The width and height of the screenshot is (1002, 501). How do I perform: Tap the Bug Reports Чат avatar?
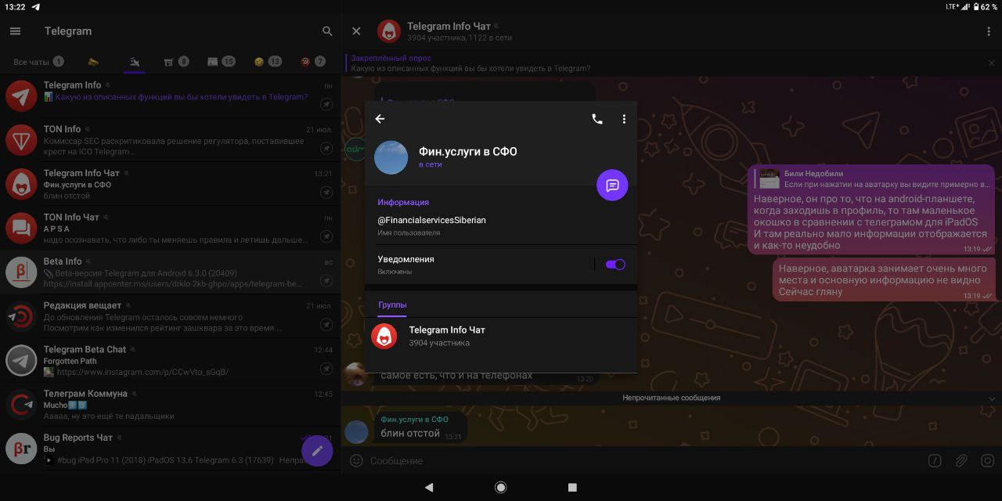click(x=21, y=449)
